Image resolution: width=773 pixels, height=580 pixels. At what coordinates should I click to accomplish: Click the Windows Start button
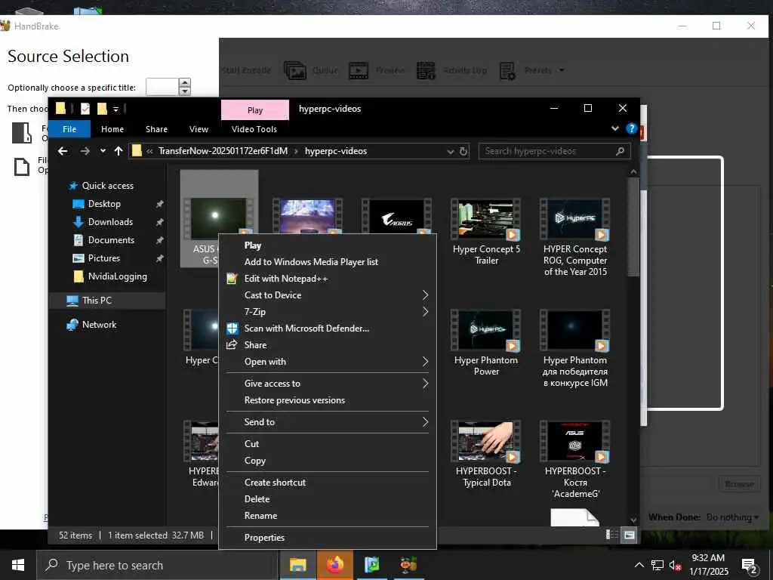point(18,565)
